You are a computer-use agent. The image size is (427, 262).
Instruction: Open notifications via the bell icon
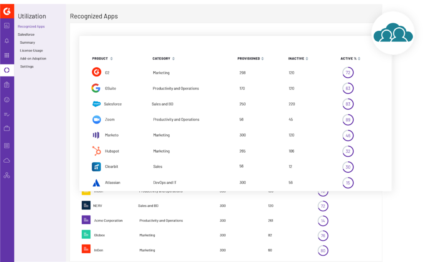tap(7, 41)
